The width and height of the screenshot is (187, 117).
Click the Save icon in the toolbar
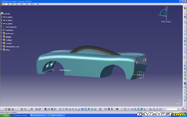(x=9, y=109)
